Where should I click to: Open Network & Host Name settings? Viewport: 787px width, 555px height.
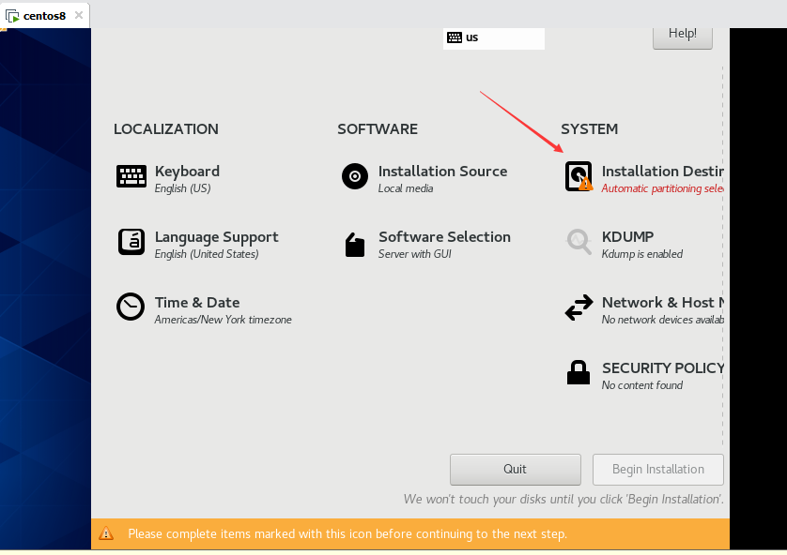coord(657,302)
